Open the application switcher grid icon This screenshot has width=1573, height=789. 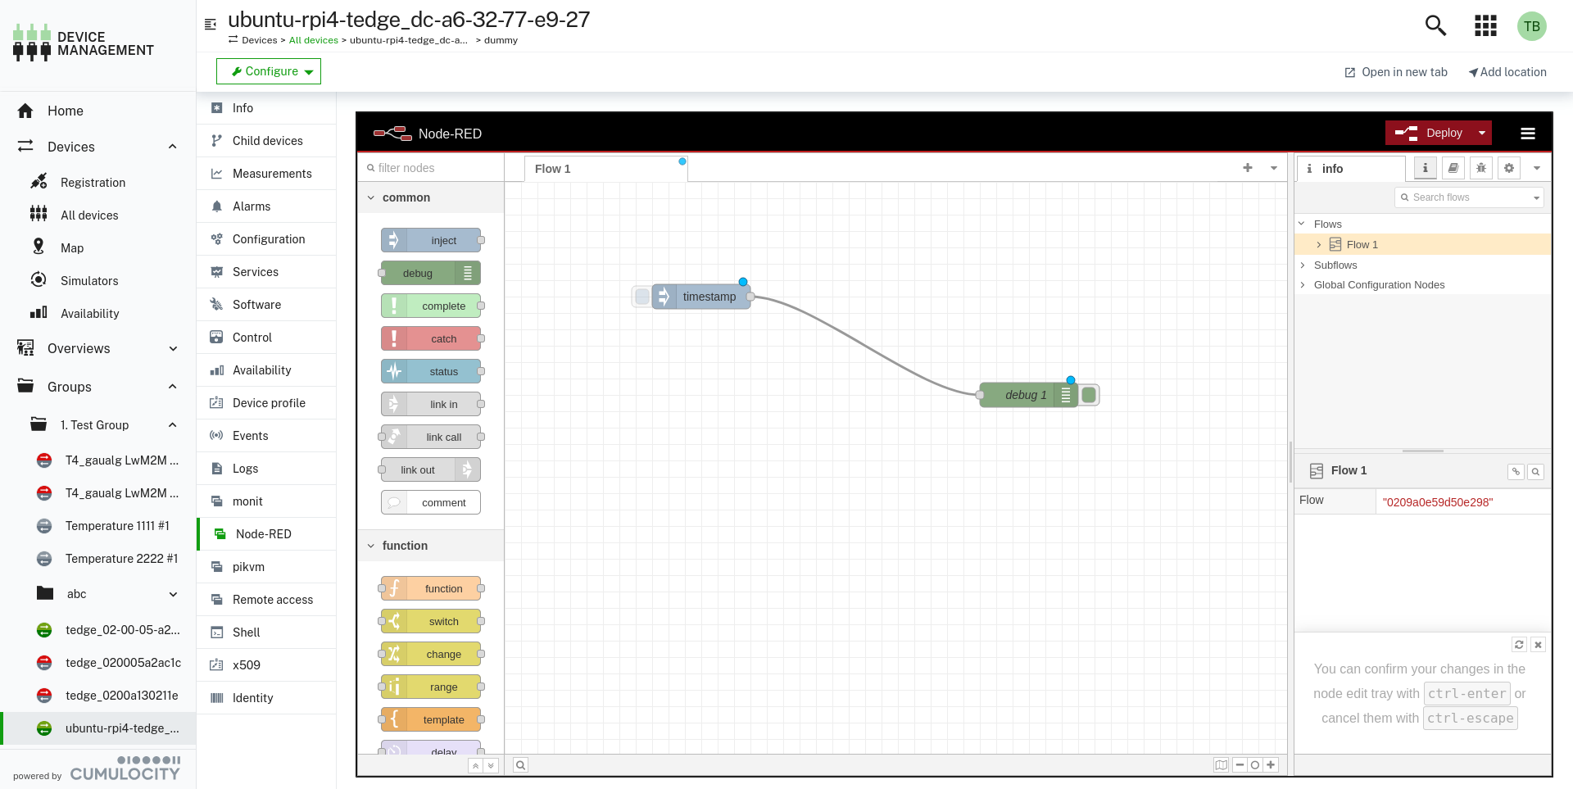tap(1485, 25)
